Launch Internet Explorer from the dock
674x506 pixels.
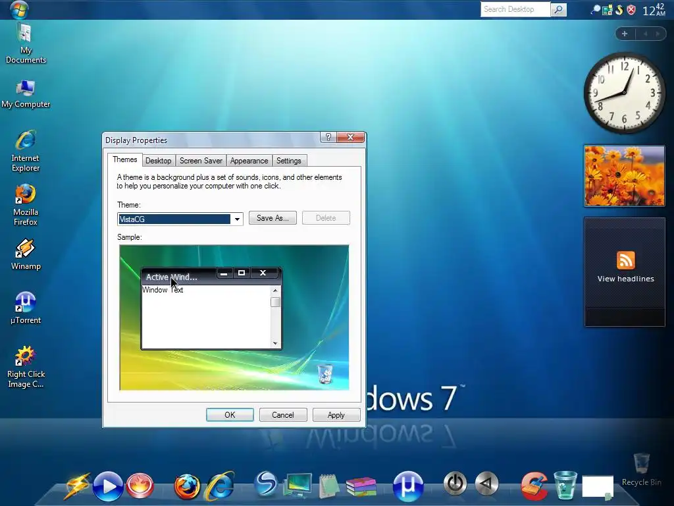point(220,486)
